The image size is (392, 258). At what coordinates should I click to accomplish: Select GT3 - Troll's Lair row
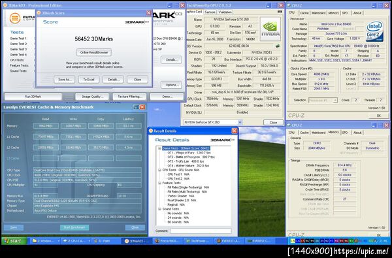pos(186,161)
